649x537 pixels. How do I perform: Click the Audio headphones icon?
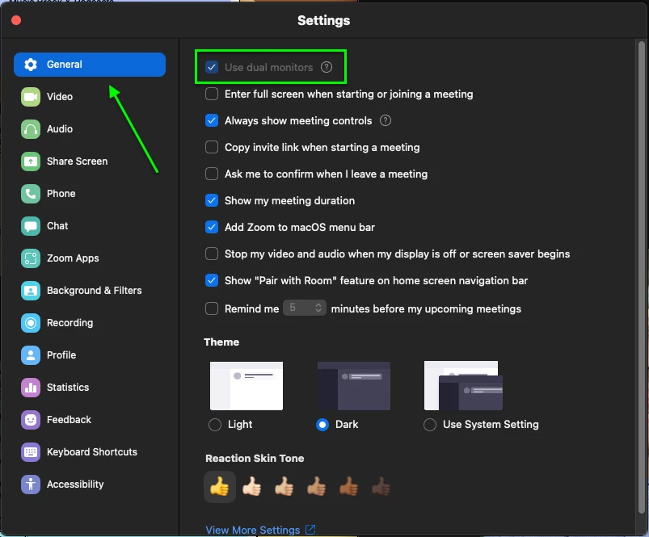pyautogui.click(x=31, y=129)
